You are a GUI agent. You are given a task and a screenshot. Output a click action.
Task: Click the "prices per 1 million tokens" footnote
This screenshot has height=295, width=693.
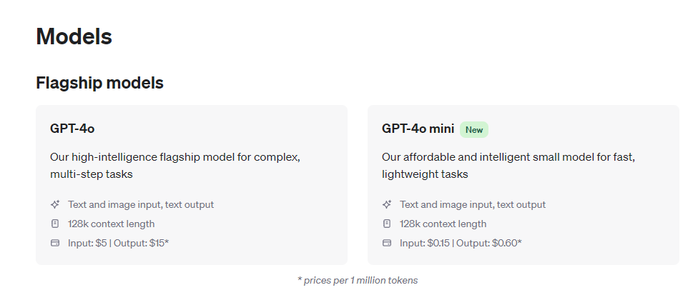coord(358,280)
